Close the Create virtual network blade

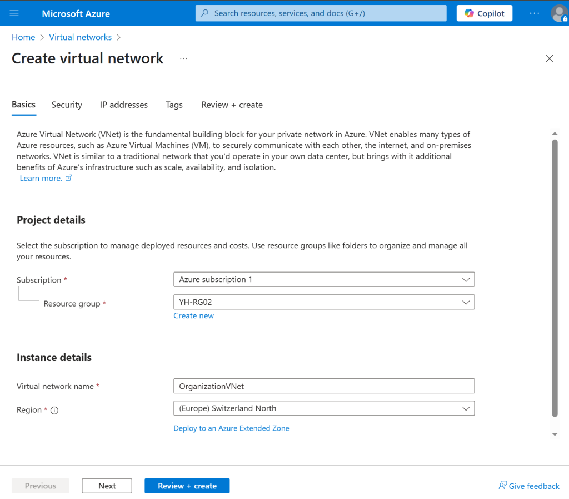tap(549, 58)
